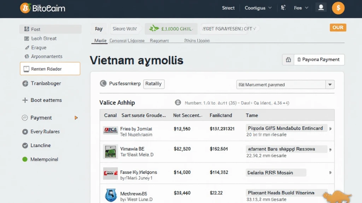Image resolution: width=362 pixels, height=203 pixels.
Task: Click the orange dollar coin icon
Action: tap(338, 8)
